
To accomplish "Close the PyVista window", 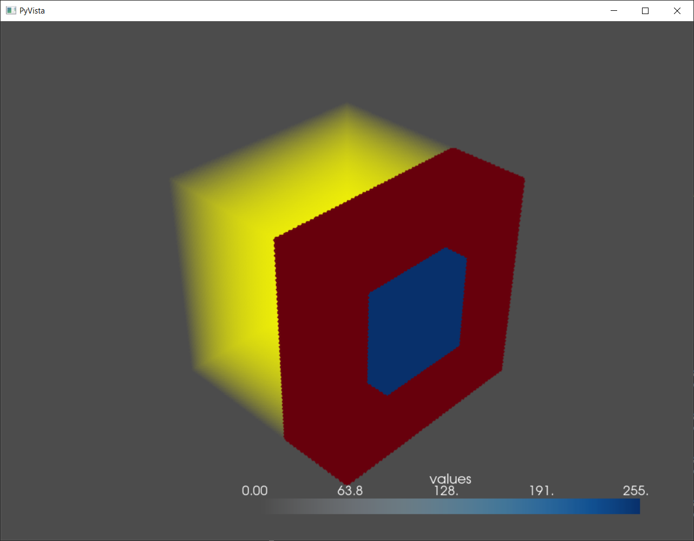I will pos(677,10).
